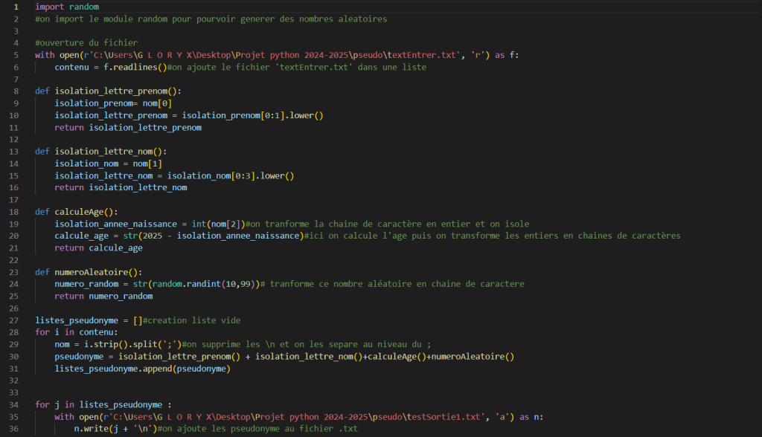Click 'listes_pseudonyme.append(pseudonyme)' line
Viewport: 762px width, 437px height.
(143, 369)
